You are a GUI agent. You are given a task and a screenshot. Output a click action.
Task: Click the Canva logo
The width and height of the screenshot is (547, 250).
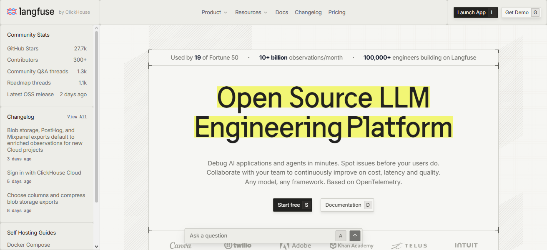pyautogui.click(x=181, y=245)
